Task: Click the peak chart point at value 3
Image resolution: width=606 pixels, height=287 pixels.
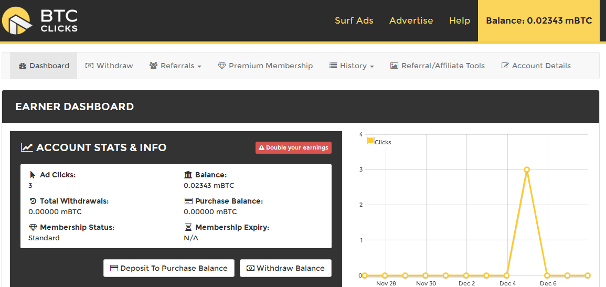Action: coord(527,169)
